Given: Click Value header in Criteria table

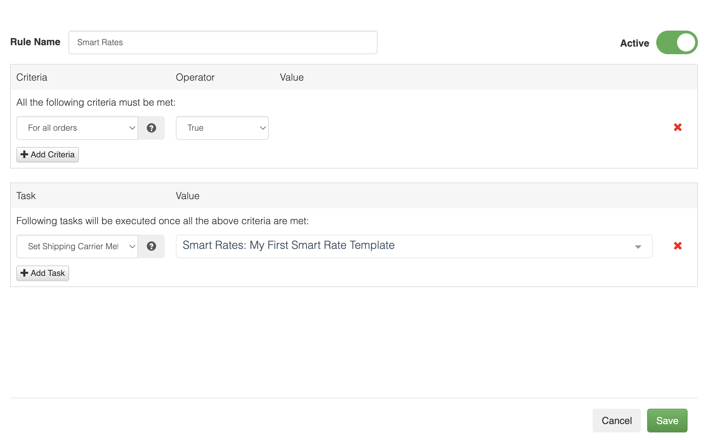Looking at the screenshot, I should [291, 77].
